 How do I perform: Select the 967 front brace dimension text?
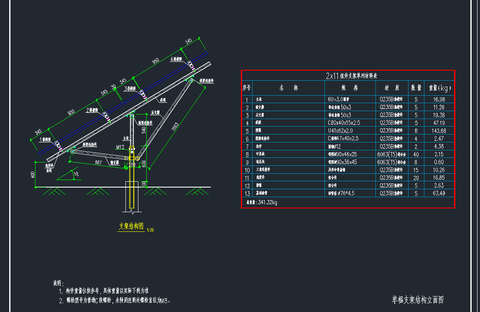98,162
